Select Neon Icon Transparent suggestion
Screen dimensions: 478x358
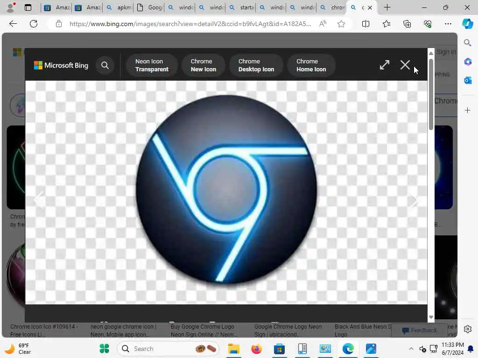(152, 65)
